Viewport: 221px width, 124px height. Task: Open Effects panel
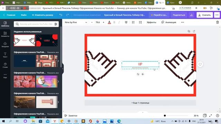(151, 22)
